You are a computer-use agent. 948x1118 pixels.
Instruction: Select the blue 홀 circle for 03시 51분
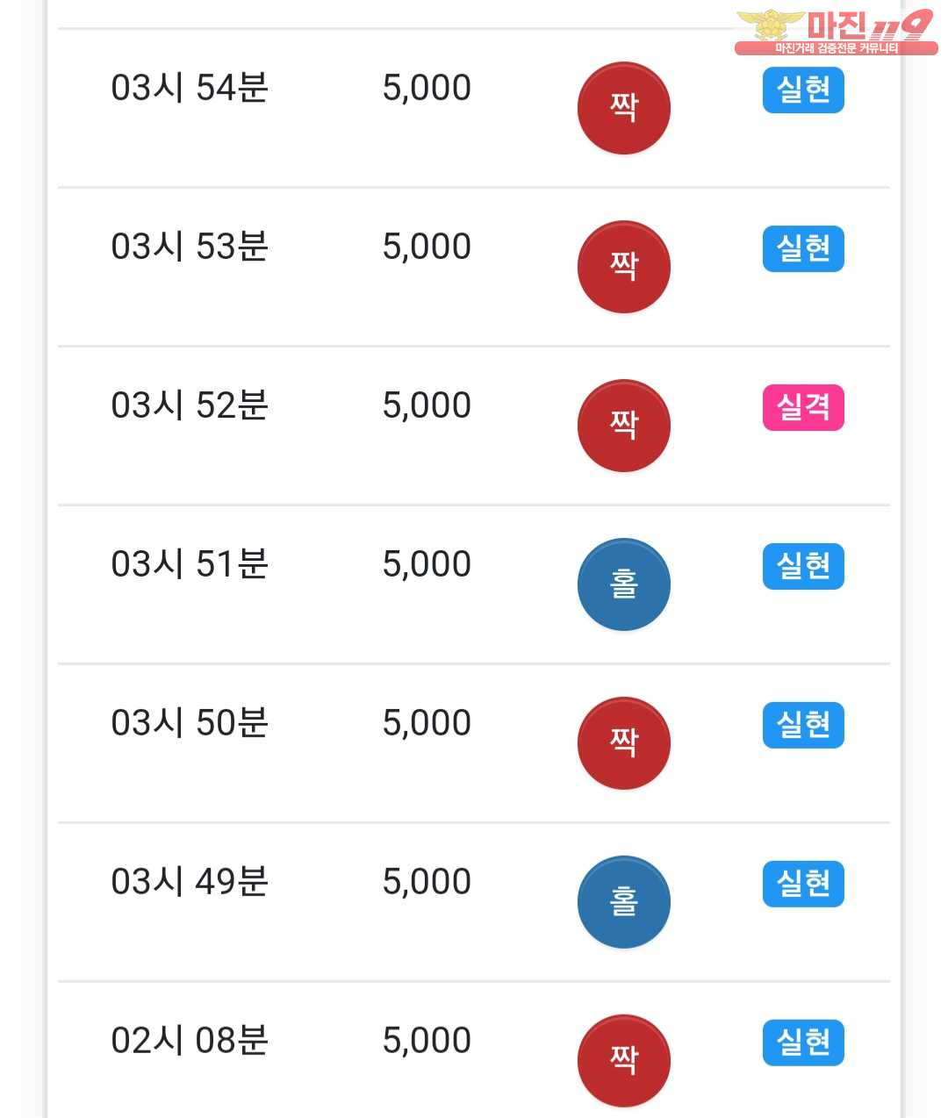623,584
